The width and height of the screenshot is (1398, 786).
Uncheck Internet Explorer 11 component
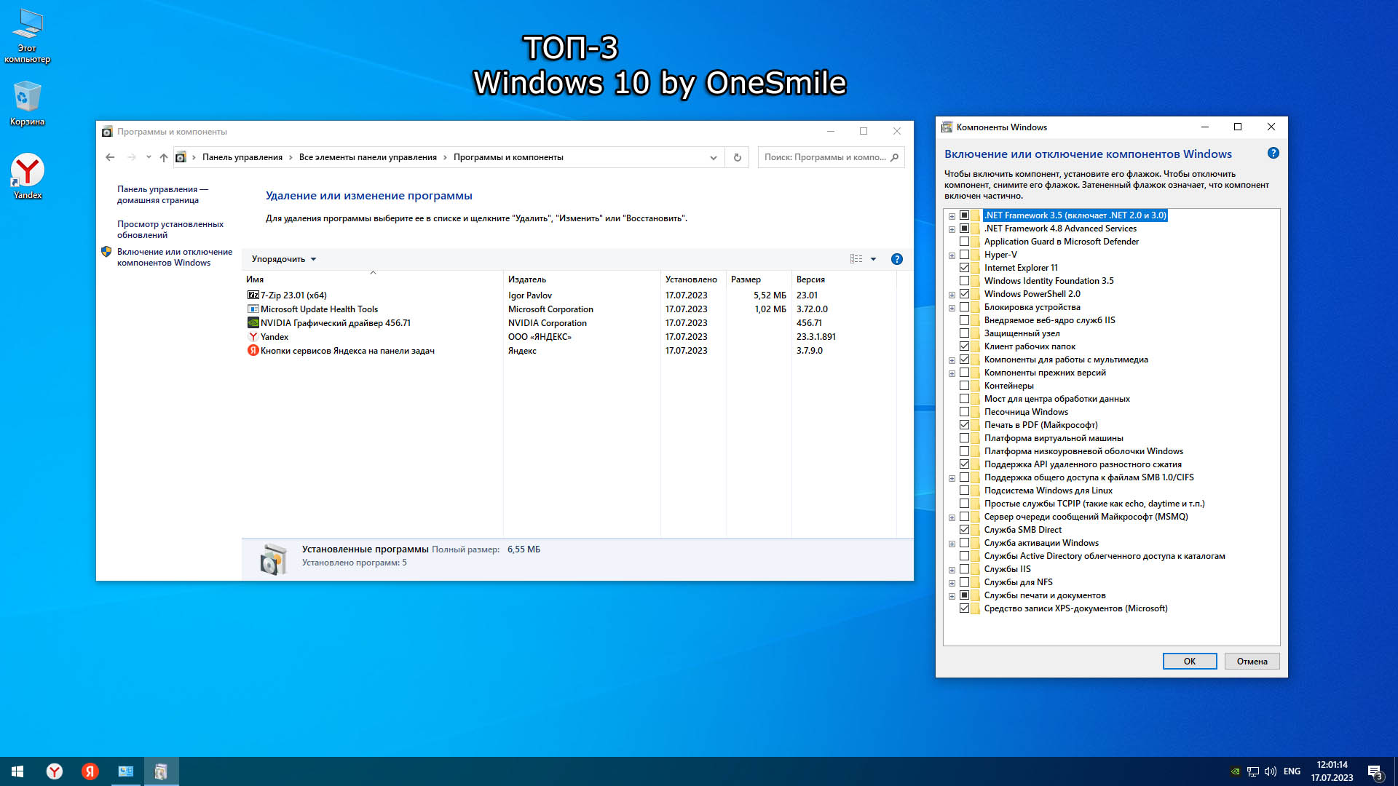964,268
